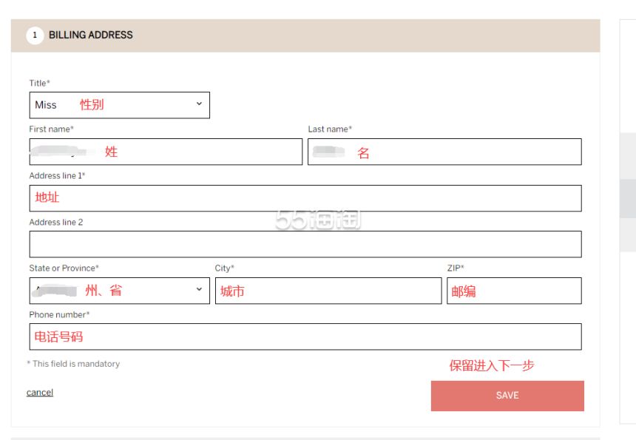Click the Title dropdown chevron arrow
Screen dimensions: 636x440
click(x=199, y=104)
